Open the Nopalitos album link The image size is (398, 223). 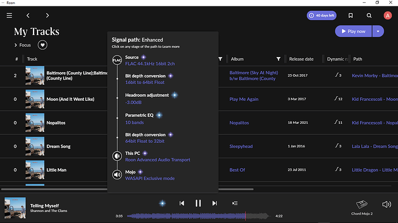pos(239,123)
